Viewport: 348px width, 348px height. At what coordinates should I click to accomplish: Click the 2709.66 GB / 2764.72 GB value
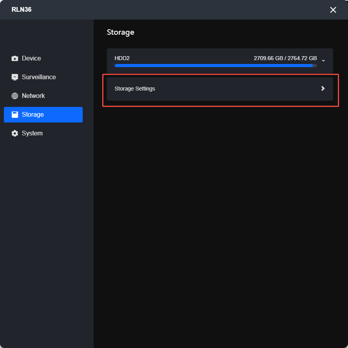coord(285,58)
